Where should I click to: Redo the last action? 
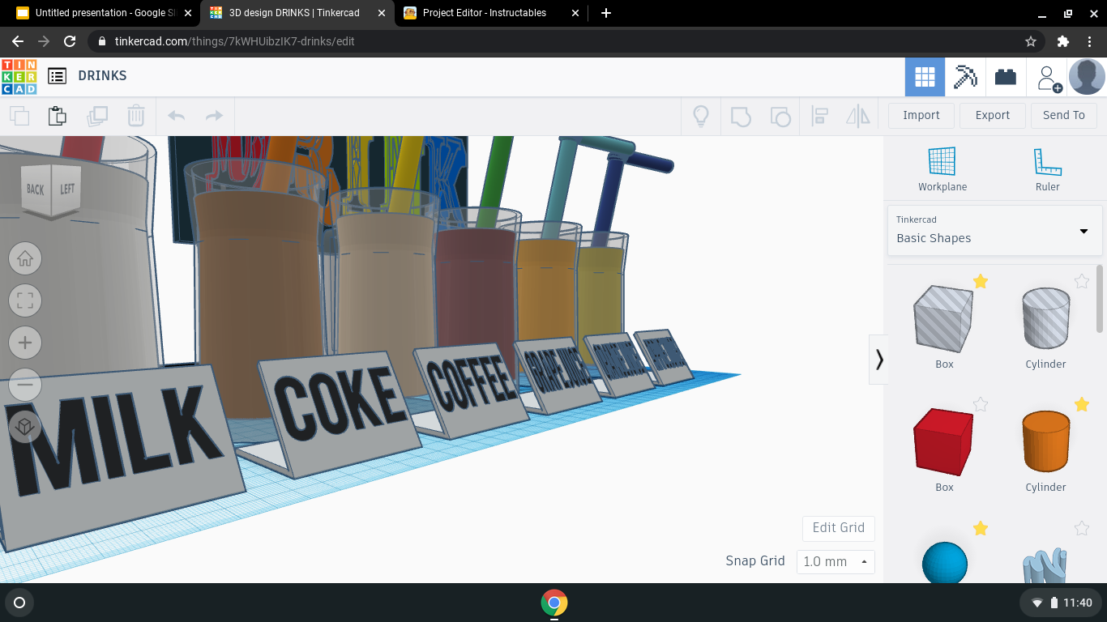pos(214,116)
